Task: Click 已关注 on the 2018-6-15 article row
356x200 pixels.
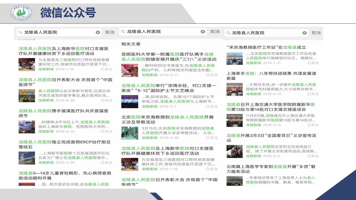Action: (313, 94)
